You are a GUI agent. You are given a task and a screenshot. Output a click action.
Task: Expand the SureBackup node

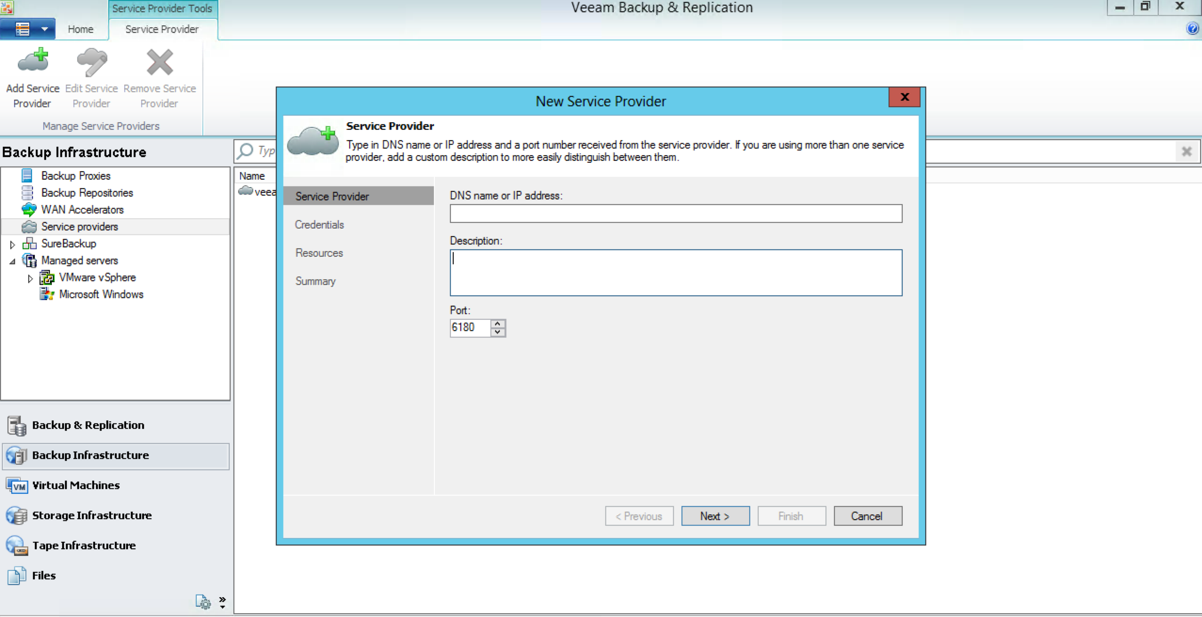[x=13, y=245]
